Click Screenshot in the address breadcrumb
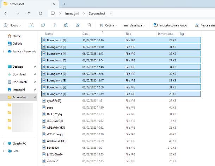The height and width of the screenshot is (166, 215). click(97, 14)
